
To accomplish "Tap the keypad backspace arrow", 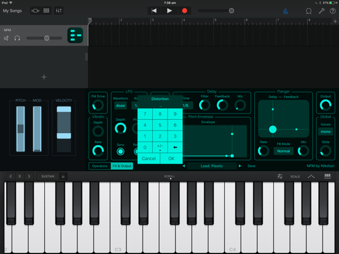I will click(175, 147).
